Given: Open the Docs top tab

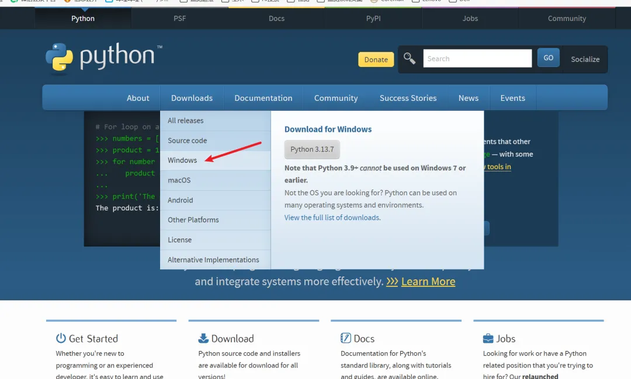Looking at the screenshot, I should pos(276,19).
